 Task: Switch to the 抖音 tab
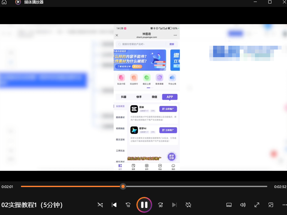coord(124,97)
